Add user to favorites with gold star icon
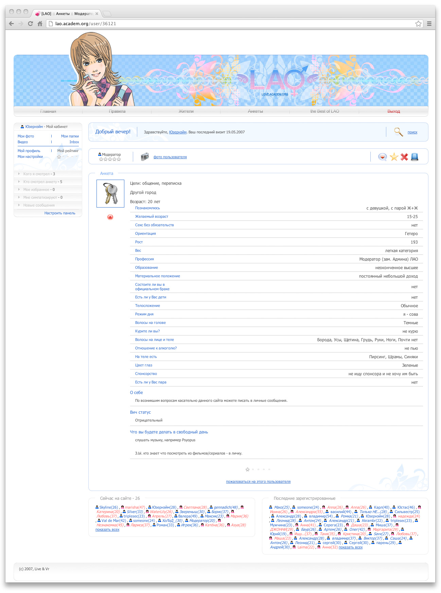Image resolution: width=441 pixels, height=593 pixels. [x=394, y=157]
